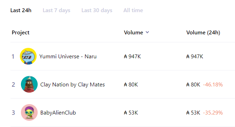Open the BabyAlienClub project link
This screenshot has height=127, width=235.
(58, 112)
